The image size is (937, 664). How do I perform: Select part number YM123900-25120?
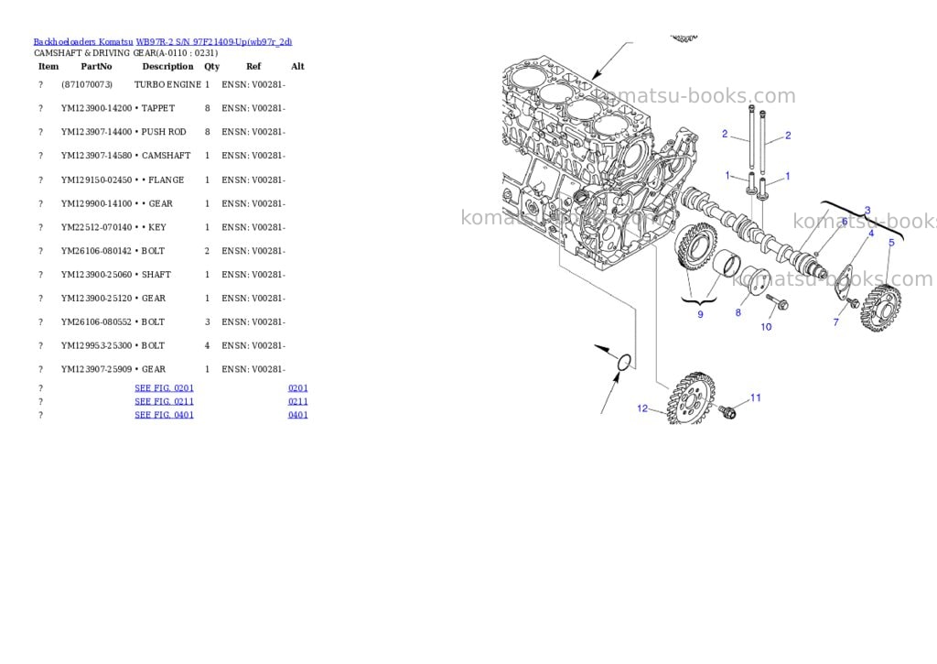coord(96,298)
